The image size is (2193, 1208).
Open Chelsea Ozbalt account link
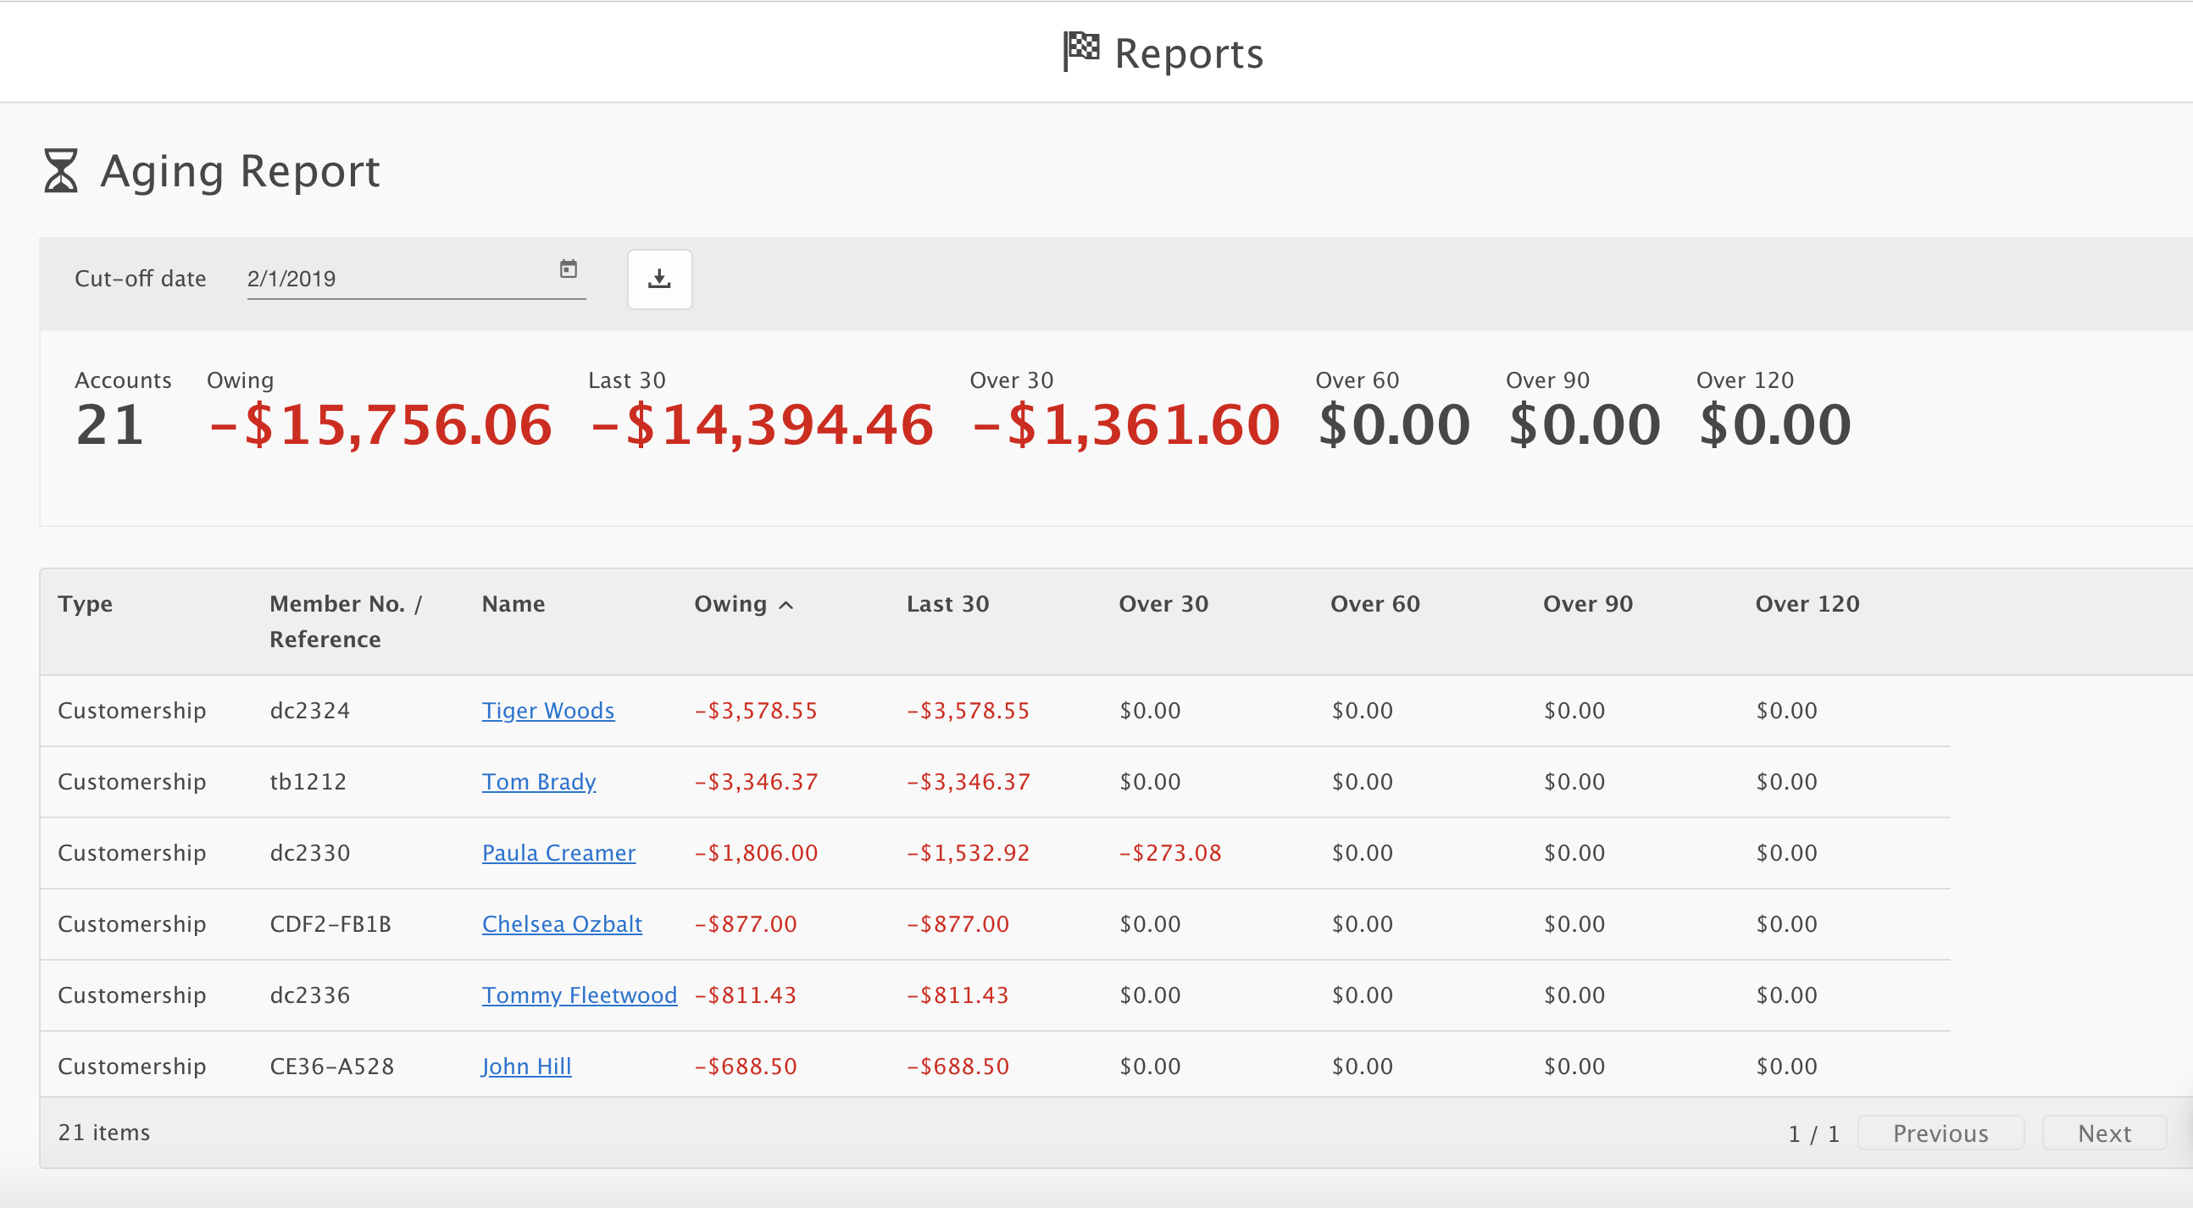pyautogui.click(x=561, y=923)
